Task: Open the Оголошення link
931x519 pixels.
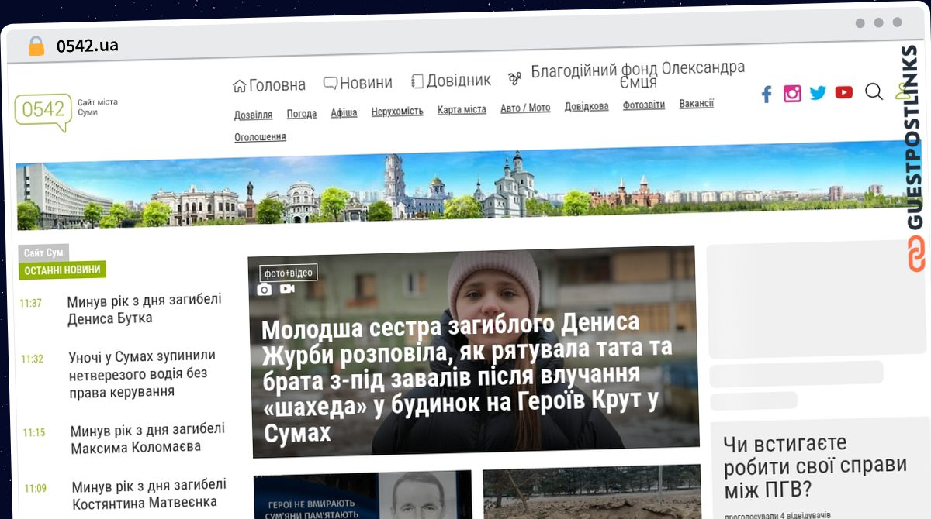Action: [x=260, y=137]
